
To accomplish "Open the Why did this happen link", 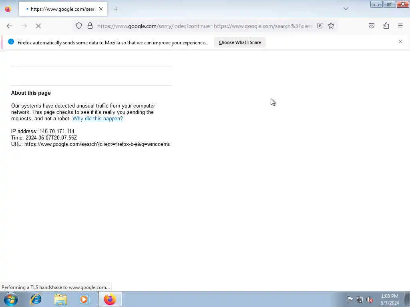I will pos(98,118).
